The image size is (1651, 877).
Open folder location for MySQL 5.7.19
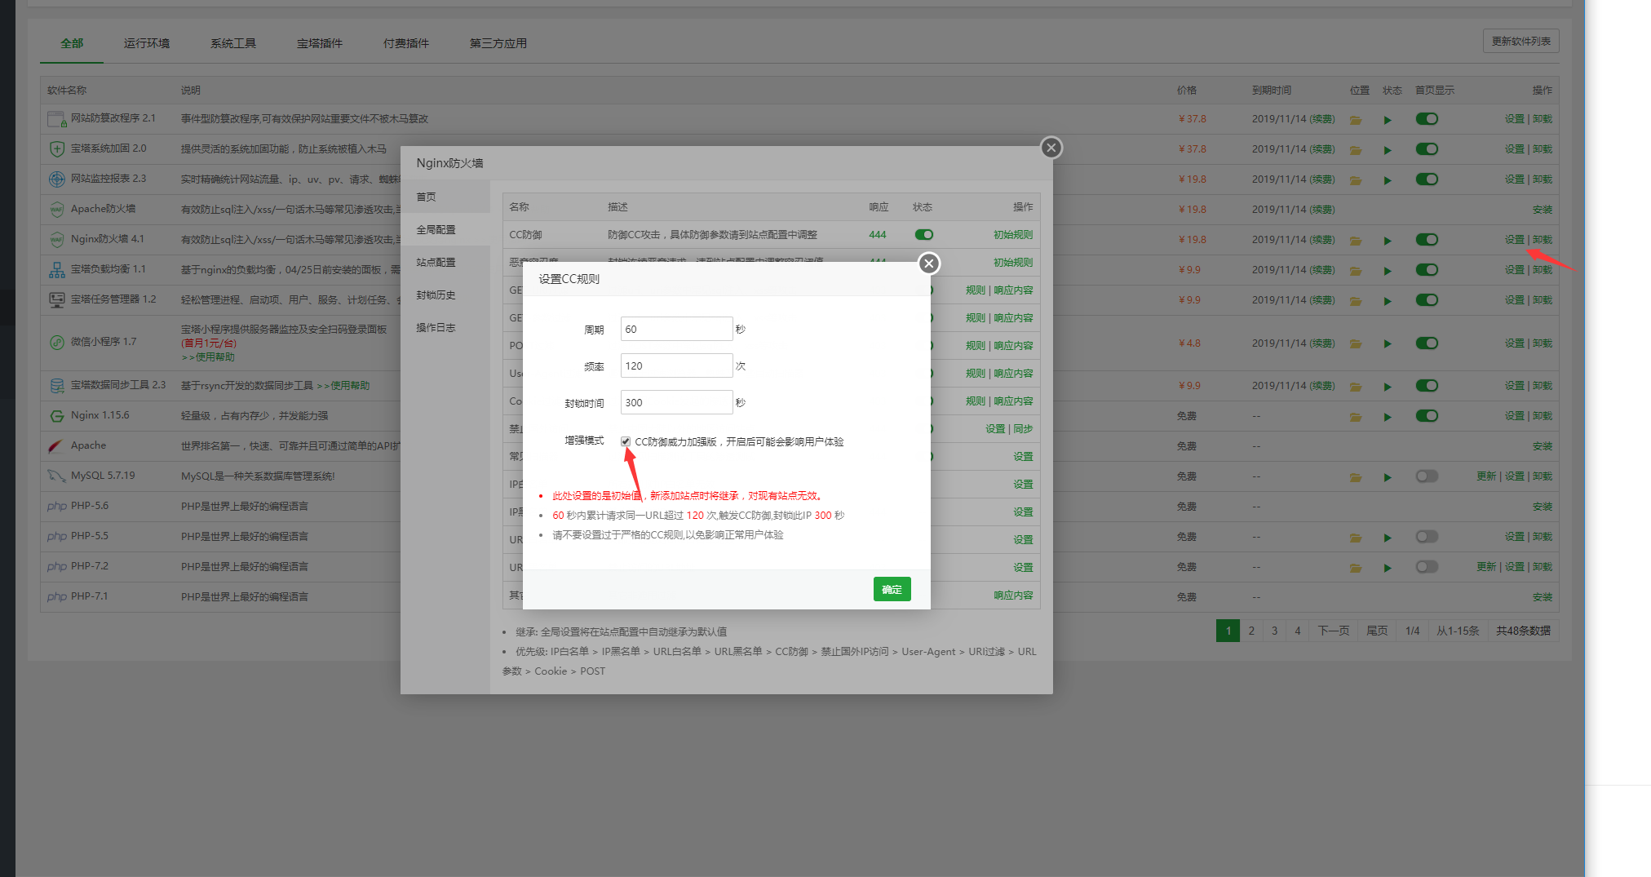coord(1356,477)
